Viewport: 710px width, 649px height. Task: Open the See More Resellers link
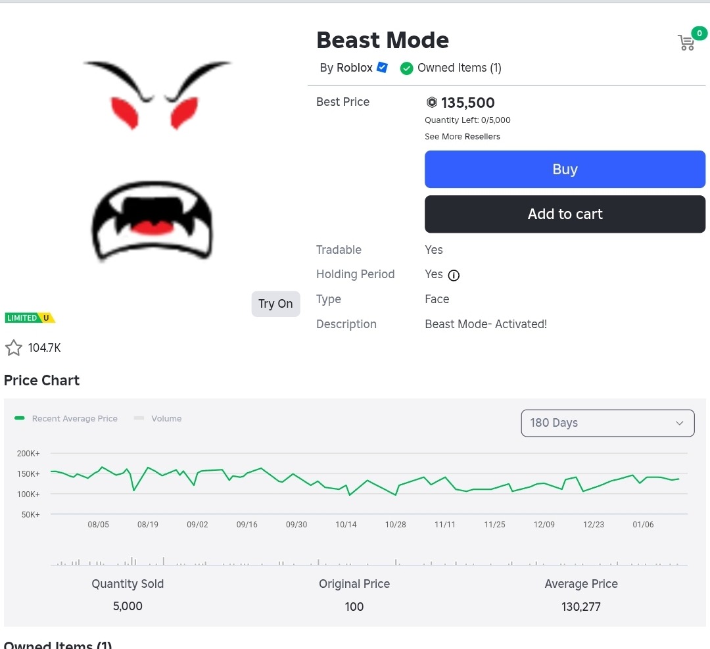click(x=462, y=136)
